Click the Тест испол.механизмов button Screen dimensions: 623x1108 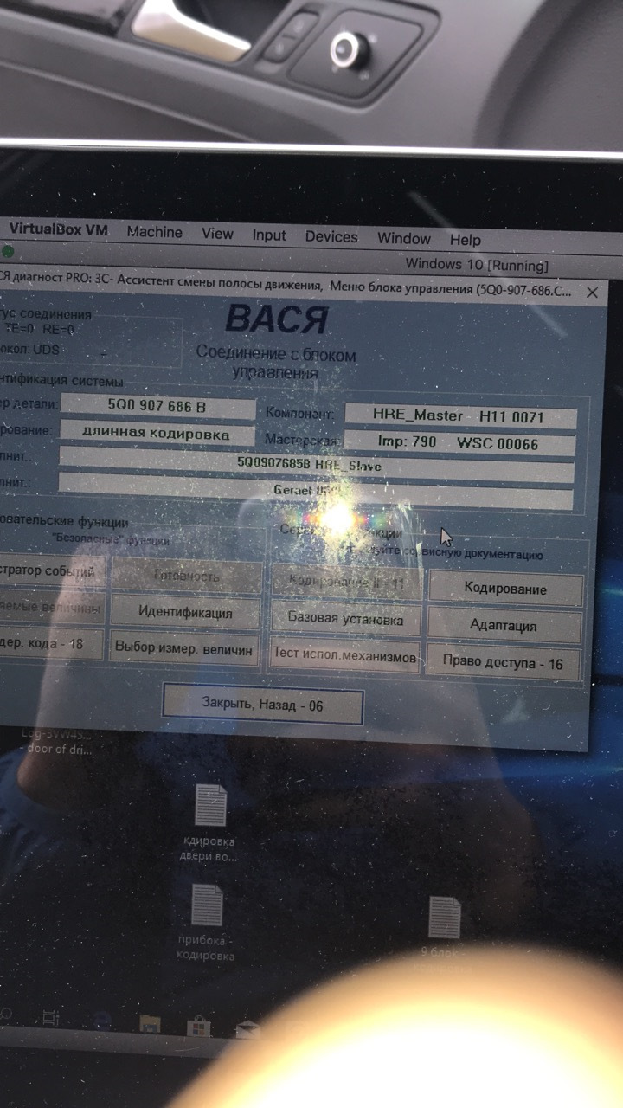click(345, 656)
